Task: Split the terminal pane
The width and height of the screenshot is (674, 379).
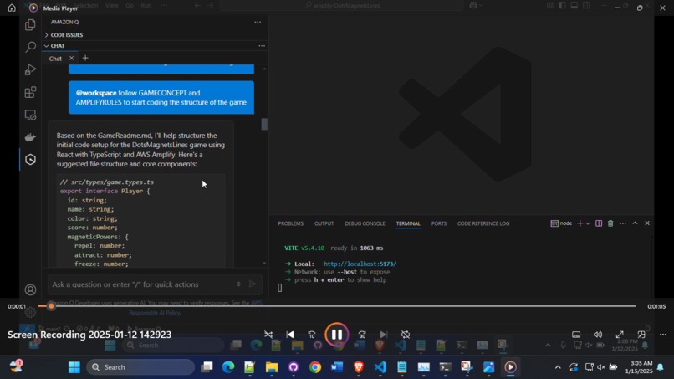Action: [x=599, y=223]
